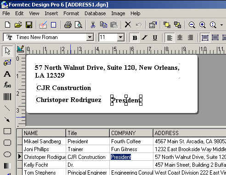Select the text tool letter A
Viewport: 226px width, 175px height.
tap(7, 74)
